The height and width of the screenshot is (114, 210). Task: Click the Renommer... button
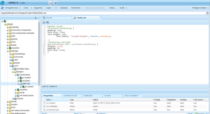[x=76, y=8]
